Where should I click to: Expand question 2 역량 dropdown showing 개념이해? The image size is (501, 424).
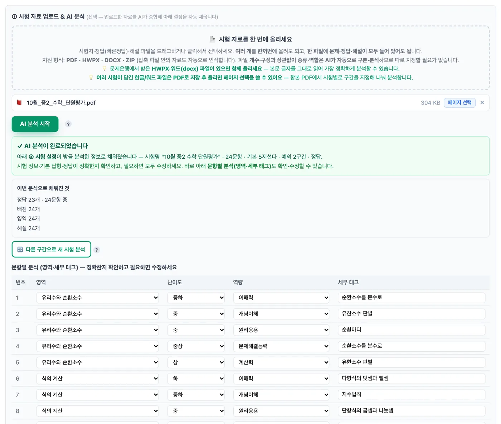point(281,314)
